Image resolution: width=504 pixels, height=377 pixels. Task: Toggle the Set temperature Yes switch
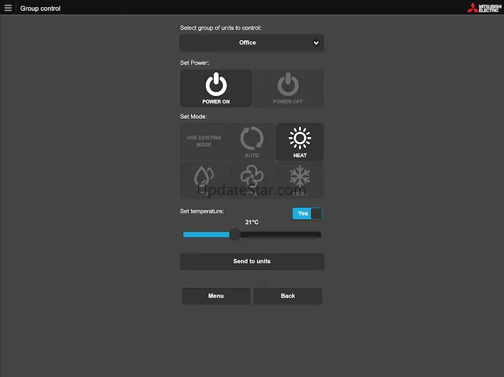pyautogui.click(x=307, y=214)
